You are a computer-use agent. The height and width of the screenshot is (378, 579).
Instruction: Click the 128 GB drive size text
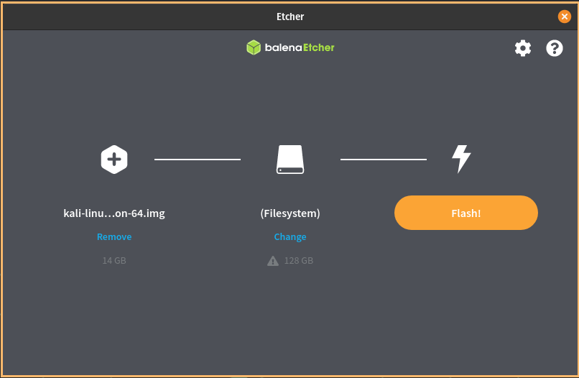[x=297, y=260]
